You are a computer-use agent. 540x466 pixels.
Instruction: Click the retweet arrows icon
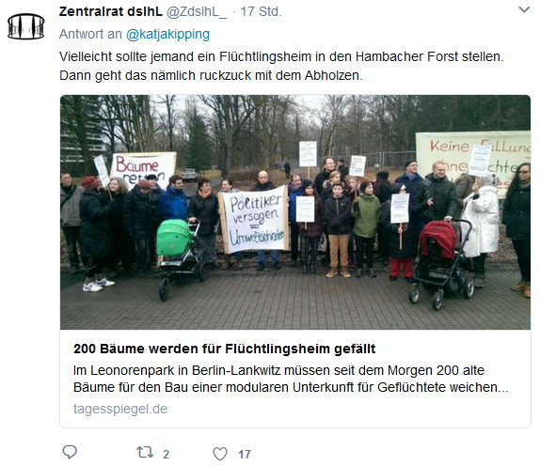pyautogui.click(x=145, y=452)
